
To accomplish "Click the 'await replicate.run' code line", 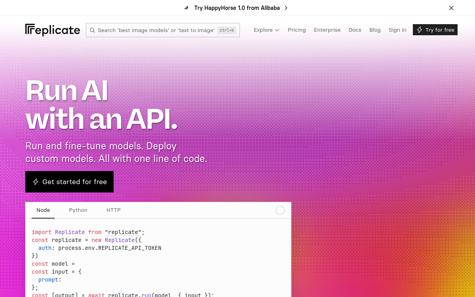I will coord(123,295).
